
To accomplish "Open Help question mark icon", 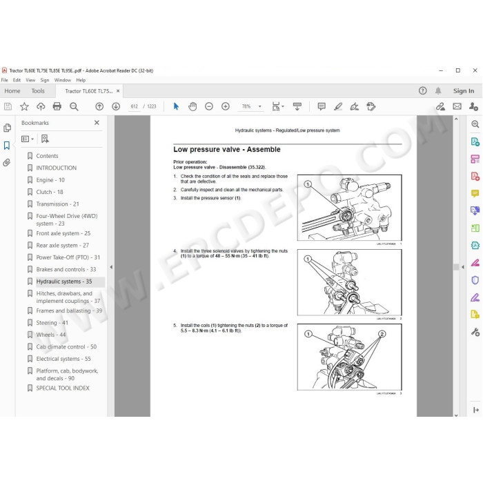I will 422,90.
